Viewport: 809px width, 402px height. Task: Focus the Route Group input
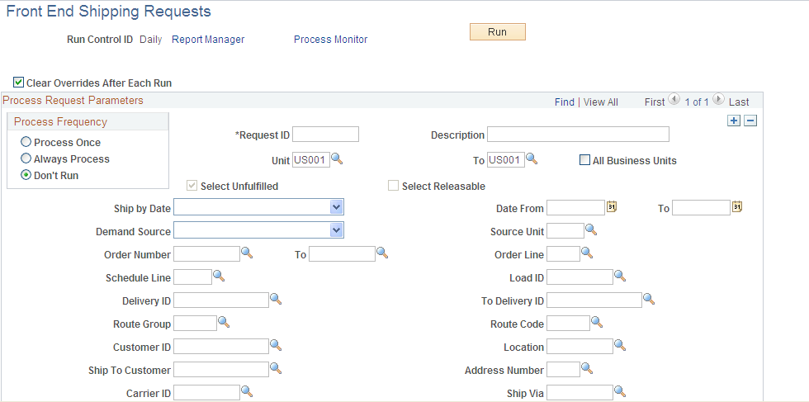tap(195, 323)
